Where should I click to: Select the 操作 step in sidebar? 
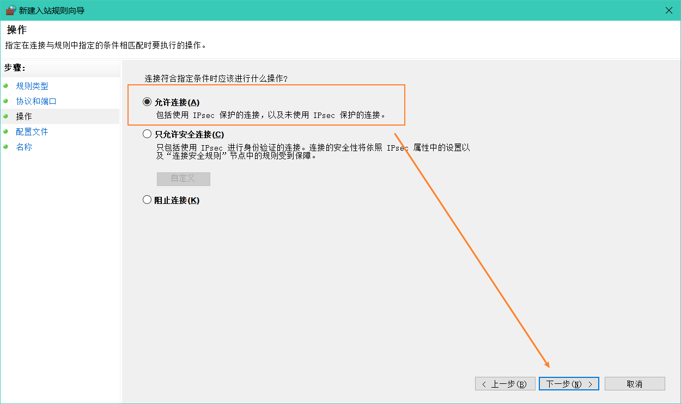point(60,116)
